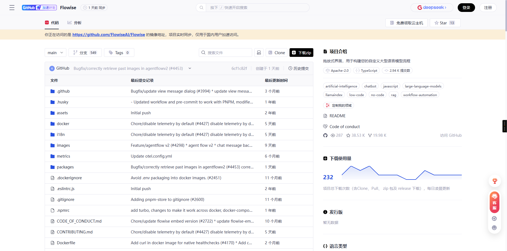Open the .dockerignore file
This screenshot has height=251, width=507.
click(x=69, y=178)
